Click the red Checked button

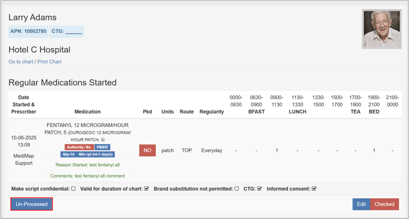coord(385,204)
